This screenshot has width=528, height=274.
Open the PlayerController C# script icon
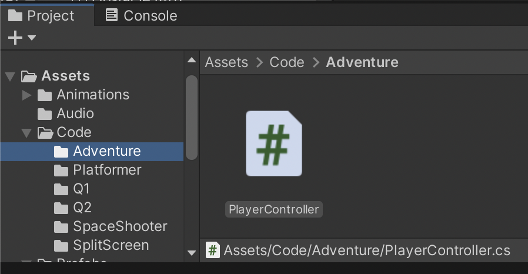pos(273,143)
